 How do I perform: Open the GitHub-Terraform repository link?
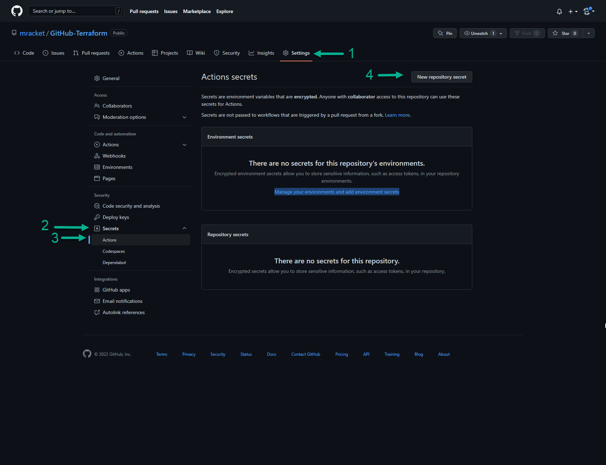coord(79,33)
